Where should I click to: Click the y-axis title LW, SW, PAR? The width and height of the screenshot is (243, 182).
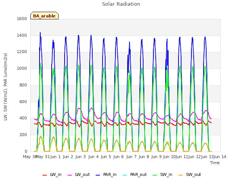pos(5,87)
